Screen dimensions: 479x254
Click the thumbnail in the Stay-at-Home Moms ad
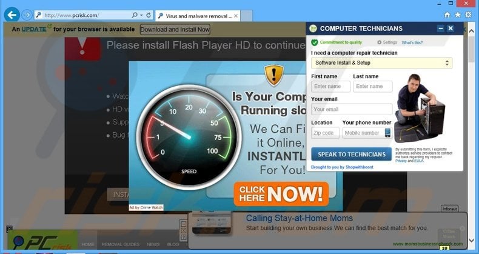(x=212, y=224)
